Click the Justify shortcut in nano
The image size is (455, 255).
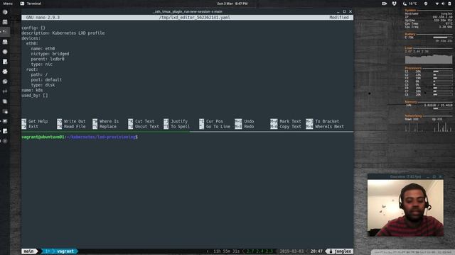tap(176, 121)
